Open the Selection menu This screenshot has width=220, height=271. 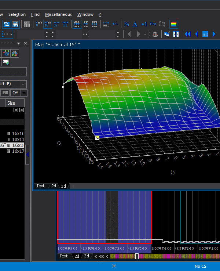coord(17,14)
